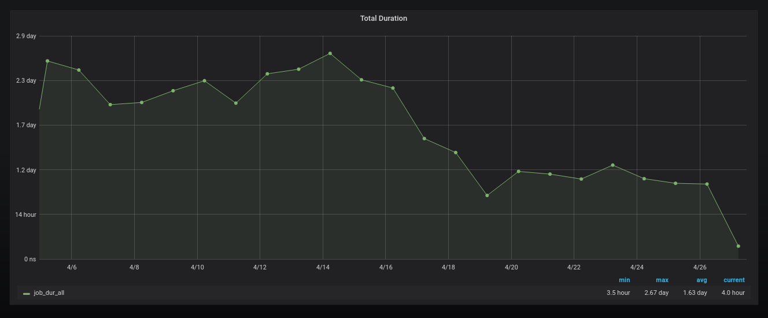The width and height of the screenshot is (768, 318).
Task: Click the 4/20 x-axis date label
Action: click(x=511, y=268)
